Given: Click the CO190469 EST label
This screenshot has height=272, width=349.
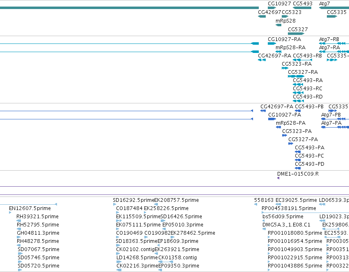Looking at the screenshot, I should point(129,233).
